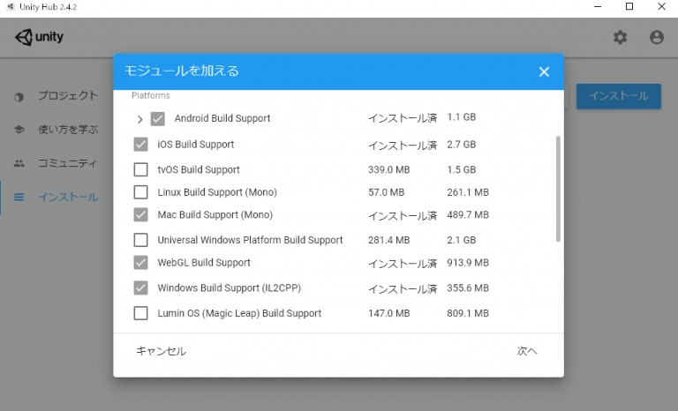Click the Android Build Support label
678x411 pixels.
tap(222, 118)
